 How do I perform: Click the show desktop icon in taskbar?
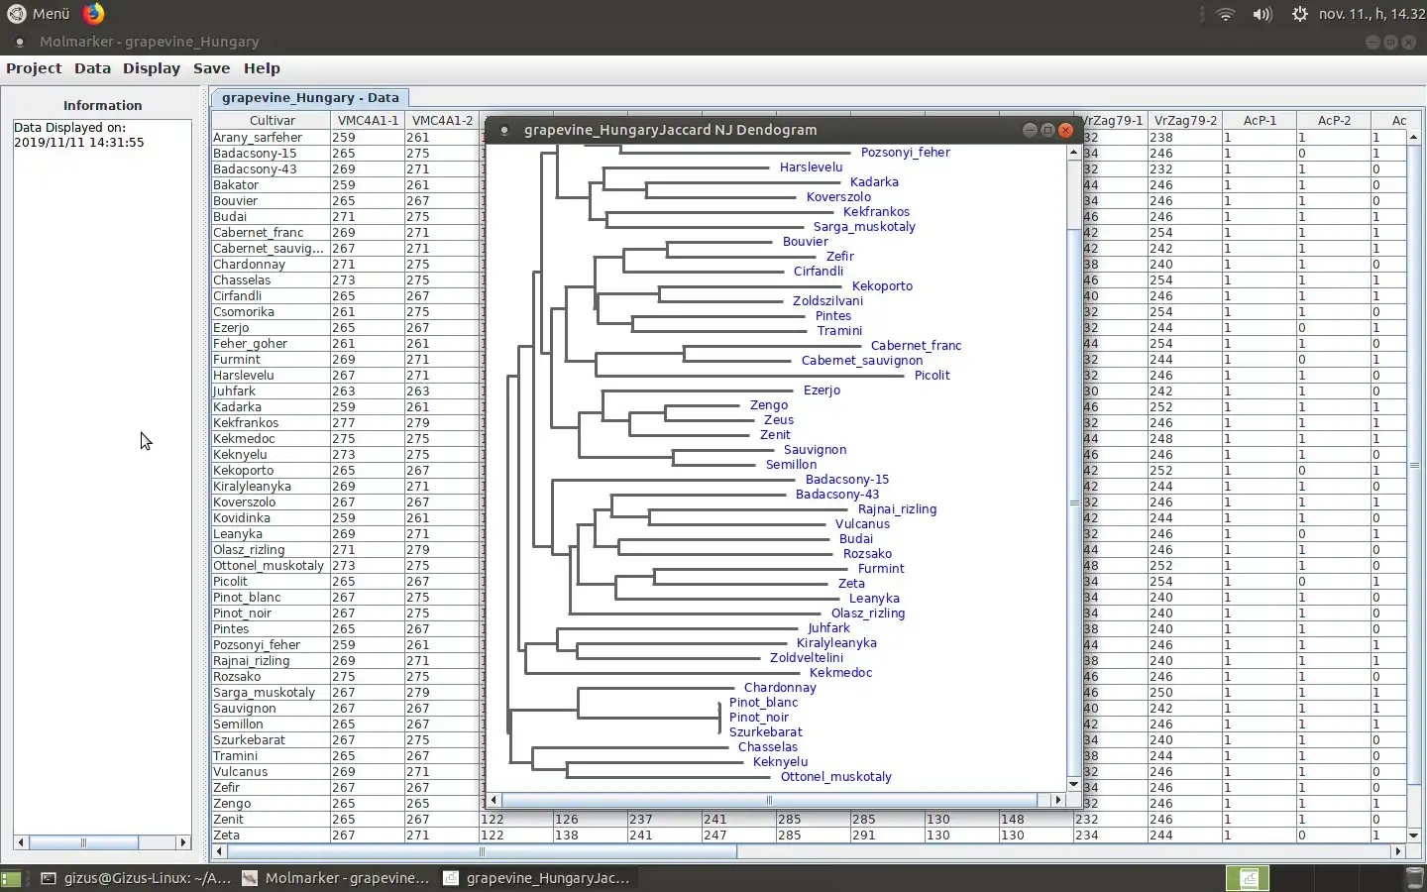coord(10,878)
